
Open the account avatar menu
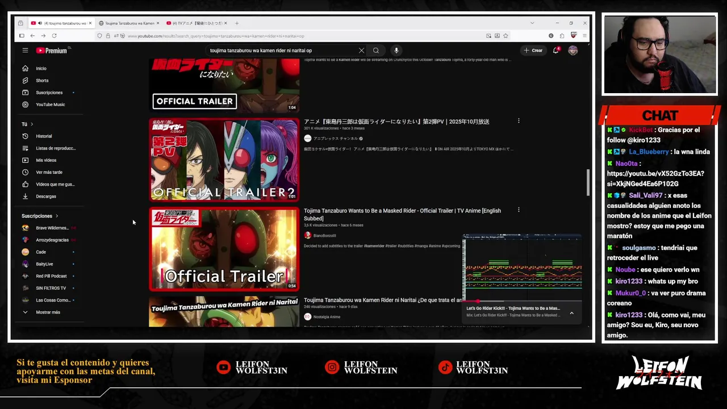coord(573,51)
